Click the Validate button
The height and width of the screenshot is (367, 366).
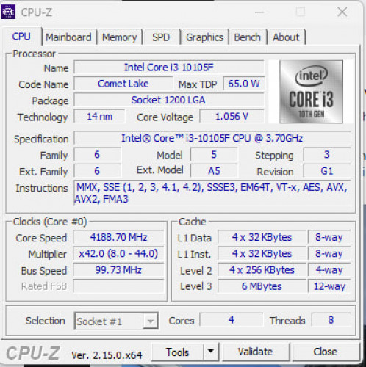(x=256, y=352)
